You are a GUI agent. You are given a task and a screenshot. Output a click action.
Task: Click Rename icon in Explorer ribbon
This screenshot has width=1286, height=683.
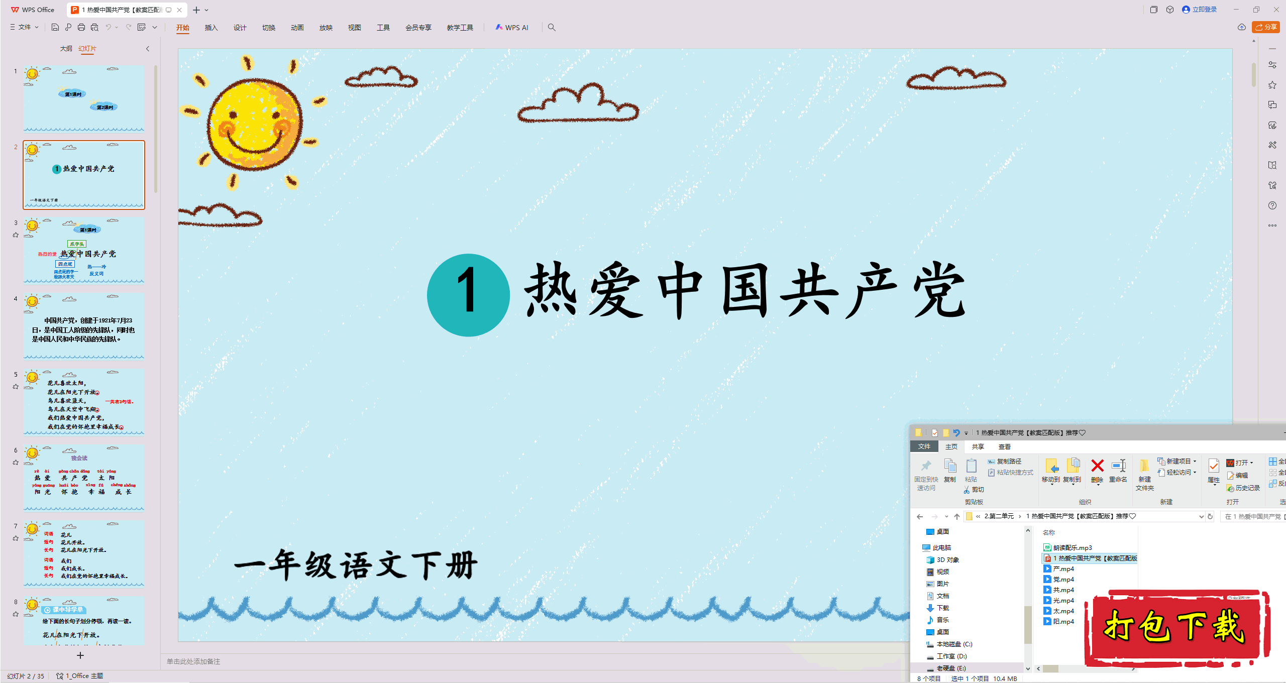(x=1118, y=471)
